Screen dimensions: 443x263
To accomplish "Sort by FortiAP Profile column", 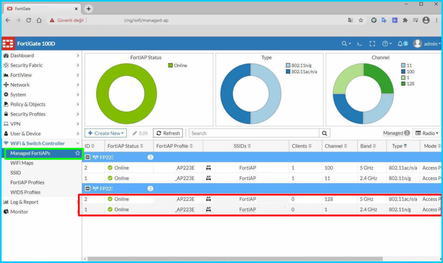I will tap(175, 146).
